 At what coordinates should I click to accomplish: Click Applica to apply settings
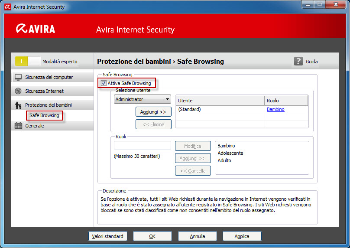[x=242, y=236]
